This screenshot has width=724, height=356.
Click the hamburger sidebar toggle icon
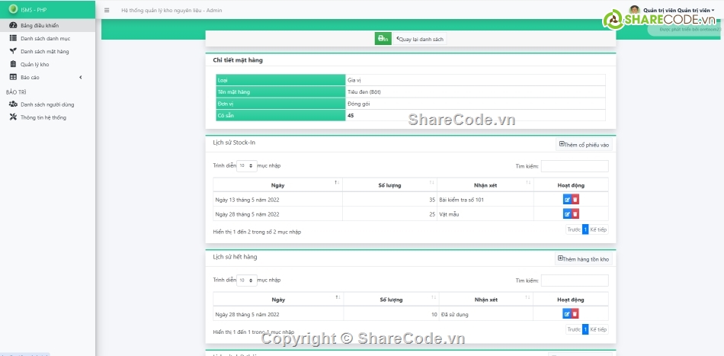(x=107, y=11)
